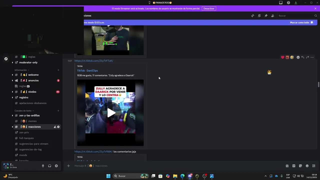
Task: Add a channel to Información category
Action: click(58, 70)
